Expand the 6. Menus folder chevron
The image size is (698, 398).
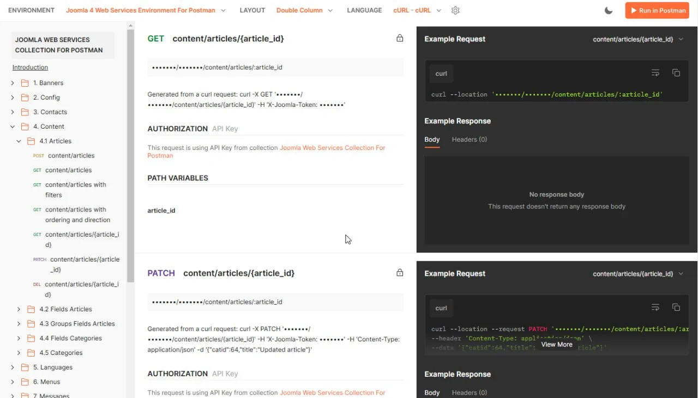(13, 382)
